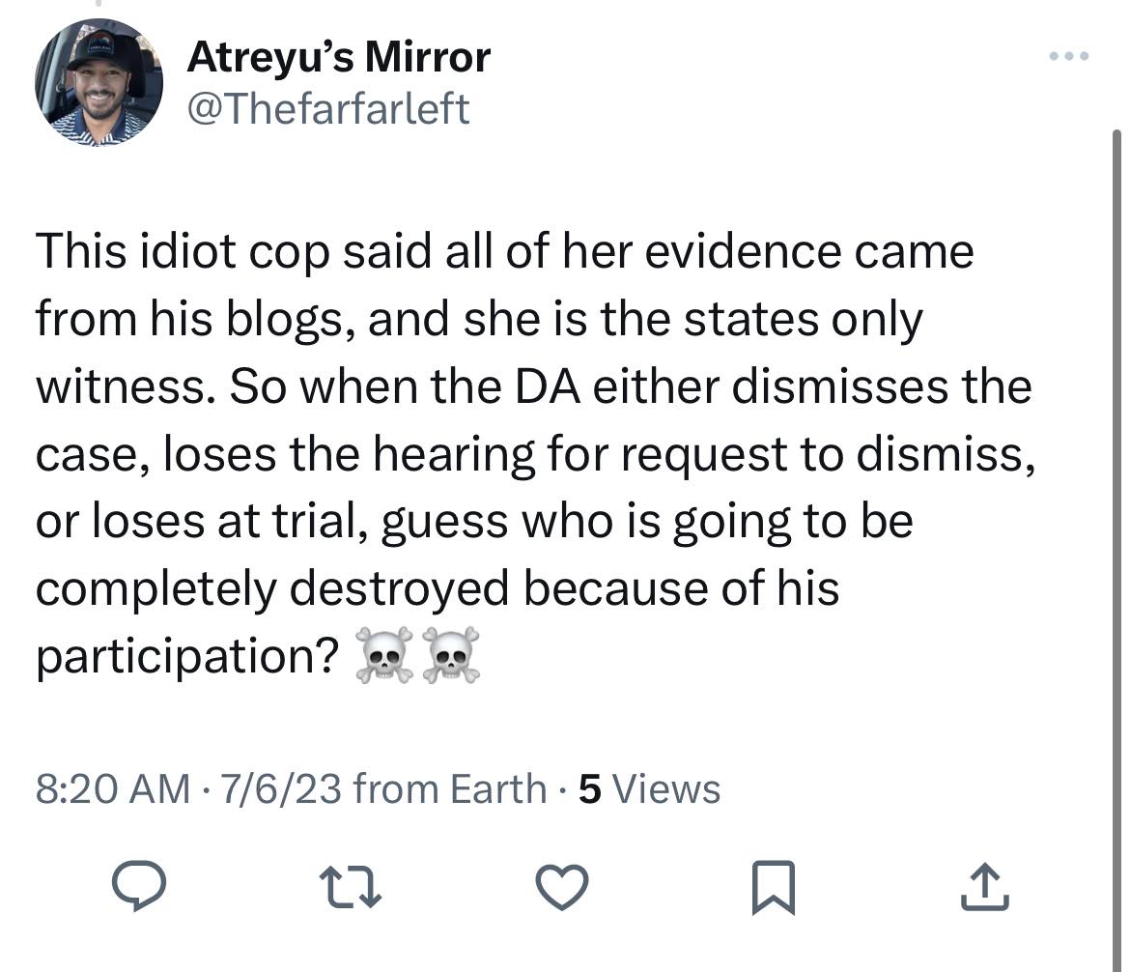This screenshot has height=972, width=1130.
Task: Bookmark this tweet
Action: tap(774, 886)
